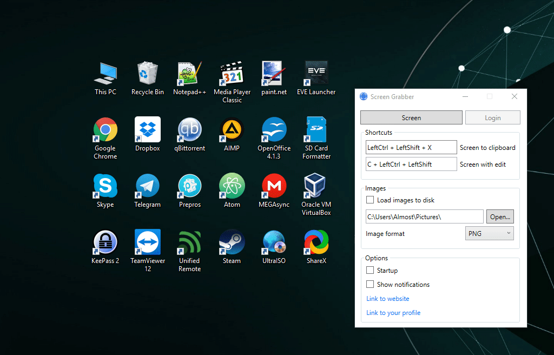
Task: Toggle the Show notifications checkbox
Action: point(370,284)
